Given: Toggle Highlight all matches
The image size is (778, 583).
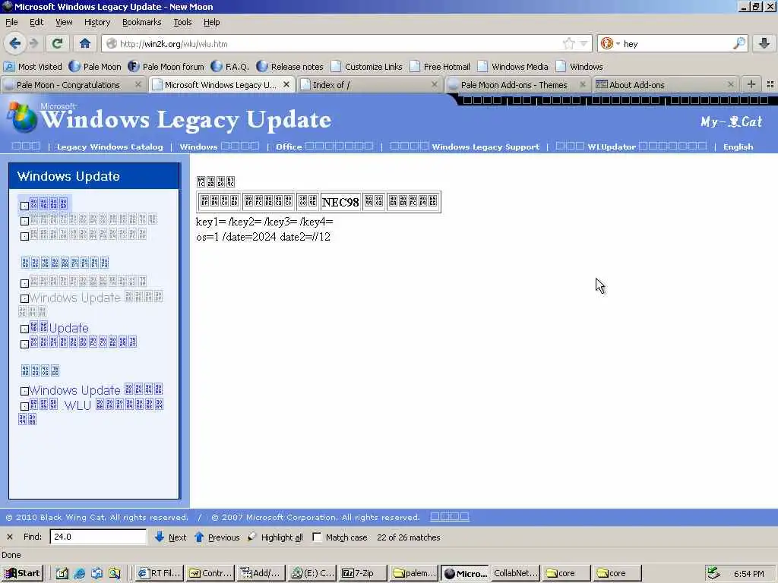Looking at the screenshot, I should click(x=276, y=537).
